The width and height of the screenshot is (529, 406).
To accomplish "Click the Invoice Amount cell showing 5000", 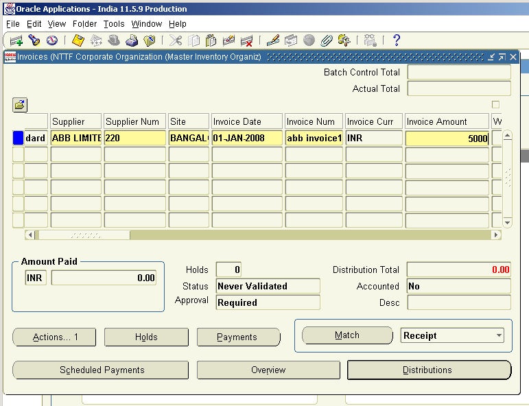I will pos(447,139).
